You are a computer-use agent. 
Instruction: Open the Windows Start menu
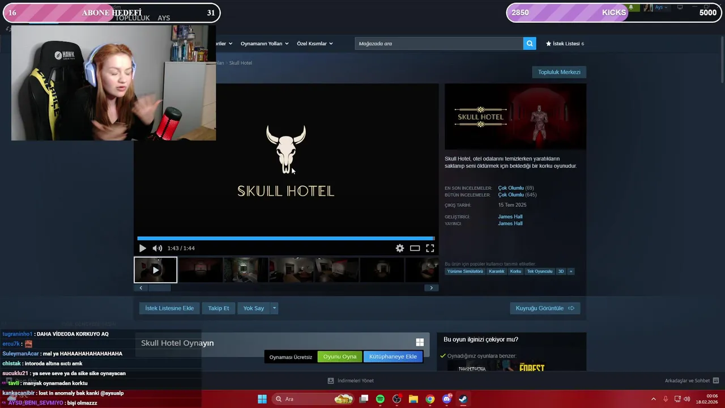[262, 399]
